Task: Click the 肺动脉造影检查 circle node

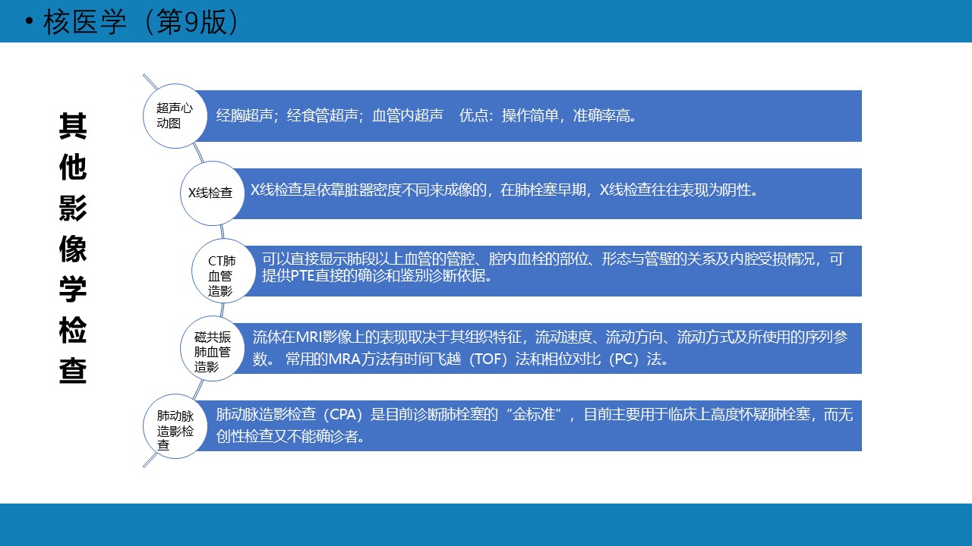Action: 175,425
